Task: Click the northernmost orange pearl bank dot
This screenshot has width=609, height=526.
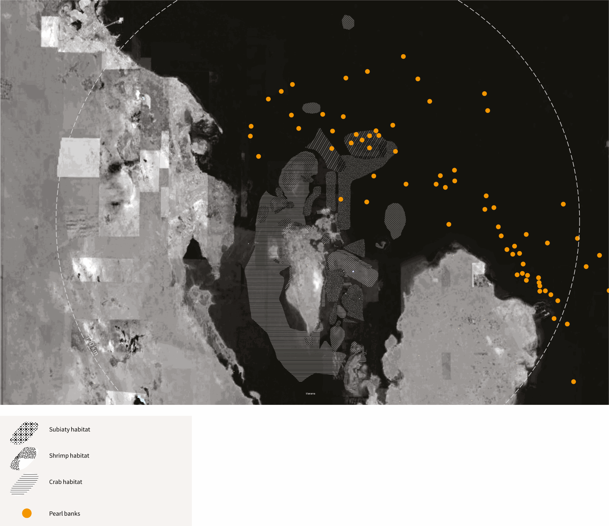Action: coord(403,56)
